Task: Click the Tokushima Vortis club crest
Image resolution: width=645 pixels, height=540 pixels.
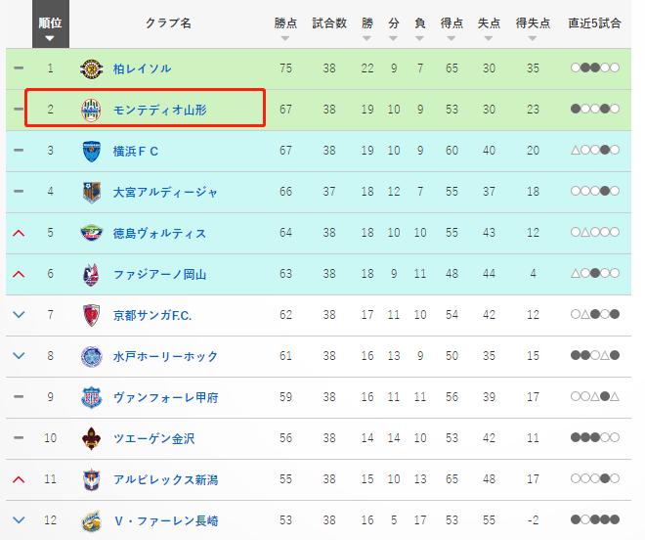Action: click(91, 233)
